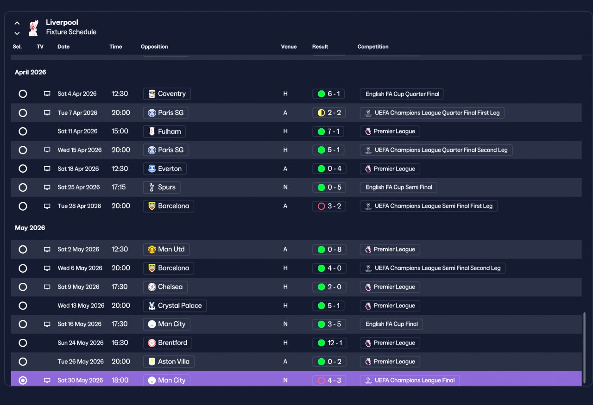The width and height of the screenshot is (593, 405).
Task: Select the Crystal Palace fixture radio button
Action: pyautogui.click(x=23, y=305)
